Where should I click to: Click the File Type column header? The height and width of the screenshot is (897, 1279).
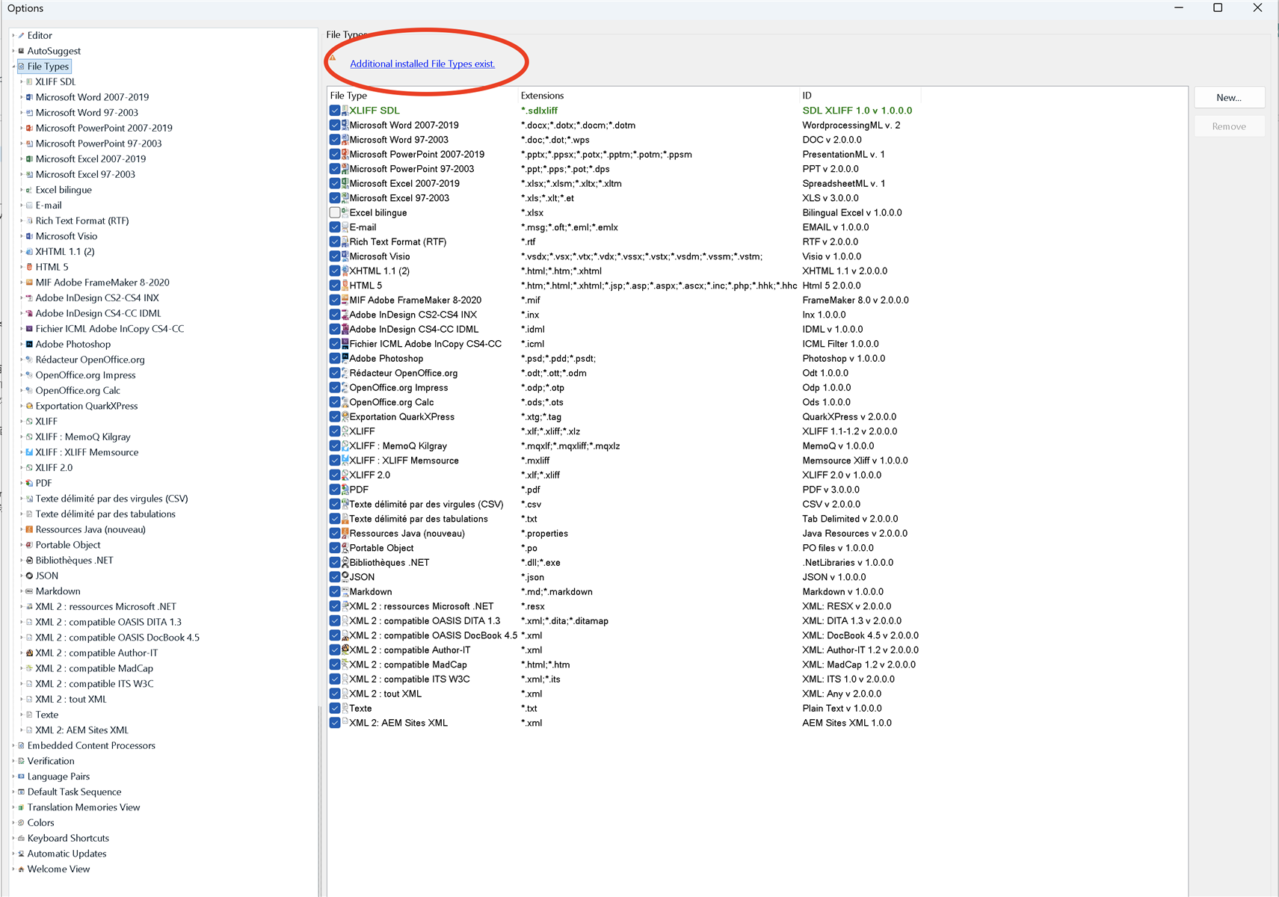(423, 96)
